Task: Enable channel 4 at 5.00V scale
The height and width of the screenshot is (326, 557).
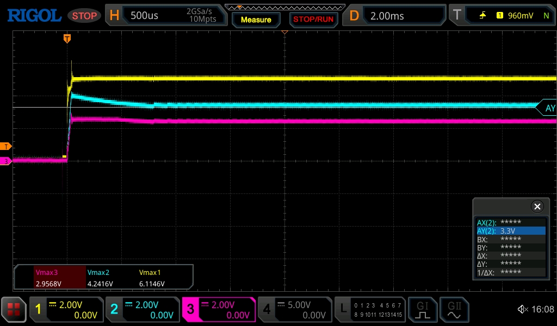Action: tap(294, 310)
